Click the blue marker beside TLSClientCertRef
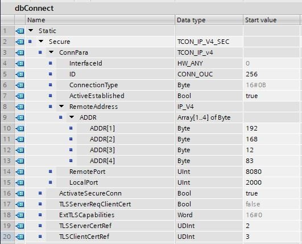This screenshot has width=302, height=244. coord(40,236)
